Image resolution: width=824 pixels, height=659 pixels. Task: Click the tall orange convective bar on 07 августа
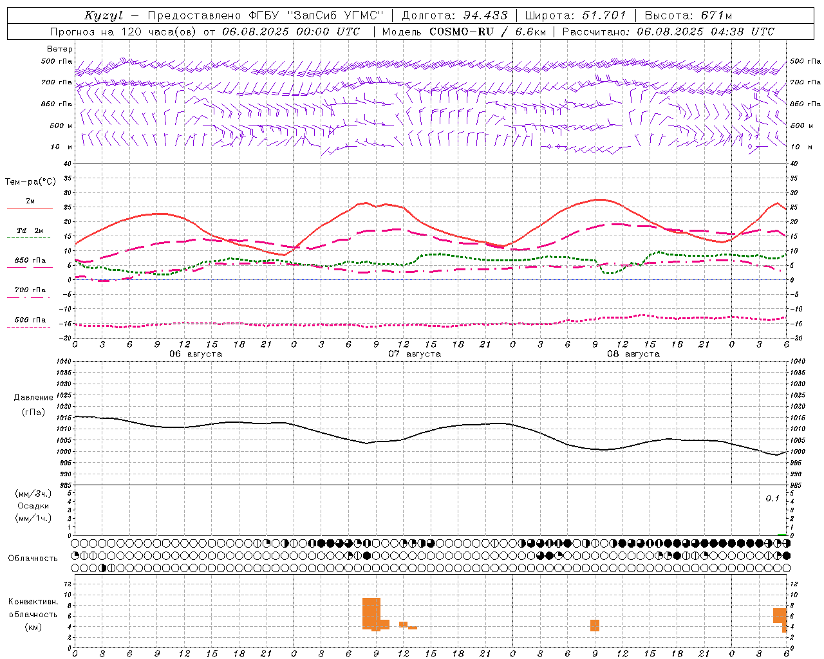click(x=371, y=614)
